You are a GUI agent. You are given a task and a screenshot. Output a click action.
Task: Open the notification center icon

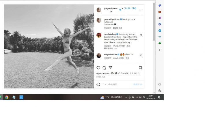(159, 97)
